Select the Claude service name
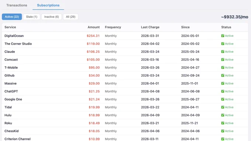Image resolution: width=251 pixels, height=141 pixels. pyautogui.click(x=10, y=52)
